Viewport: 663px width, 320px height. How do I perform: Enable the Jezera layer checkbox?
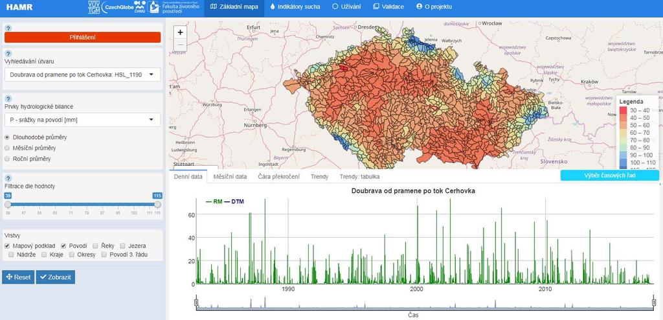click(122, 246)
